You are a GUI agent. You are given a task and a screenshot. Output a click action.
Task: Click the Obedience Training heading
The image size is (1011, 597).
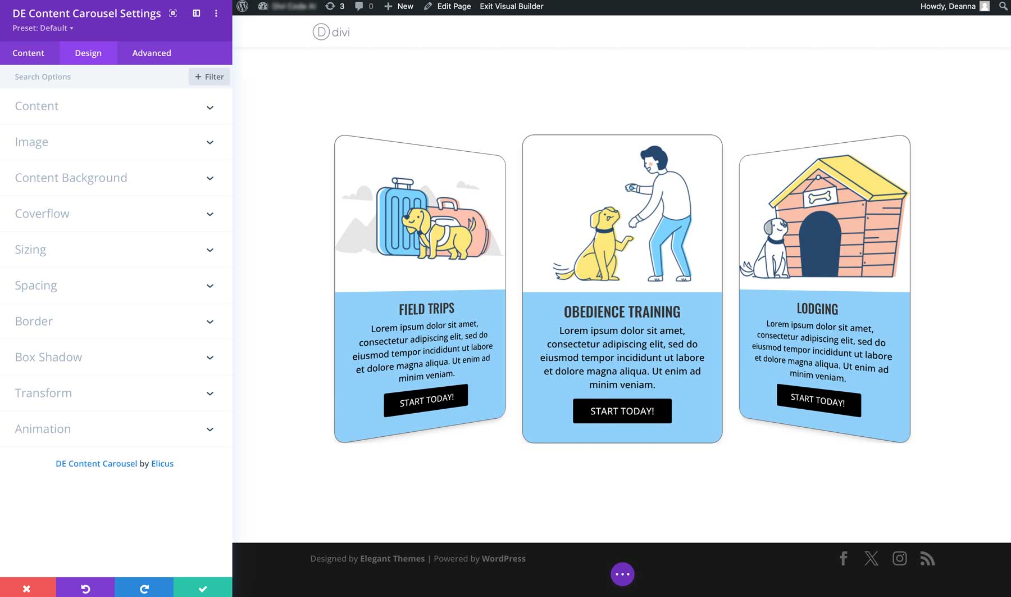(x=622, y=311)
